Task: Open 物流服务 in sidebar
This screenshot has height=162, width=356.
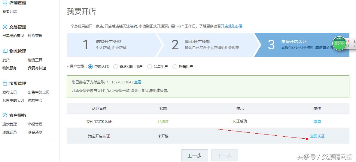Action: pyautogui.click(x=10, y=68)
